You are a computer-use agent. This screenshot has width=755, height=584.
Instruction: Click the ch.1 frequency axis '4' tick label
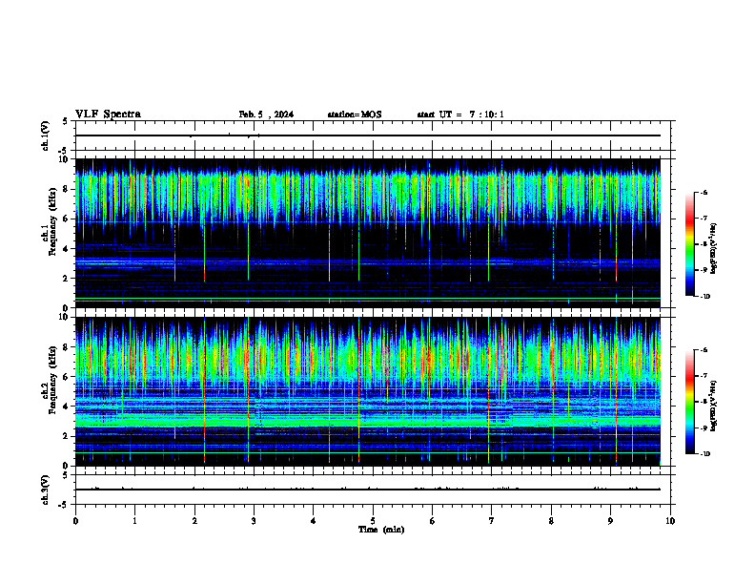(x=66, y=249)
